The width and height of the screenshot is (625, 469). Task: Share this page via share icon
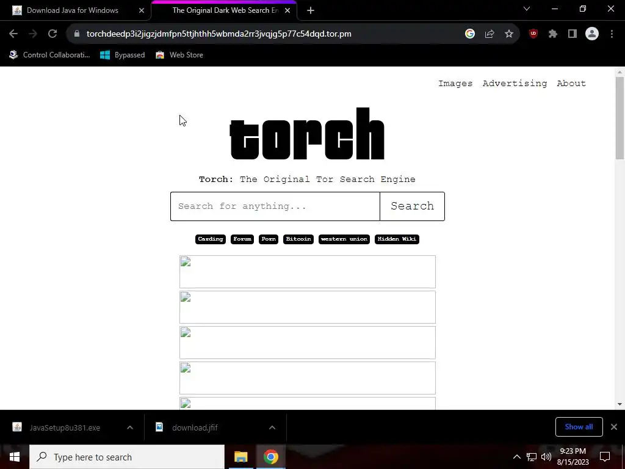click(x=490, y=34)
